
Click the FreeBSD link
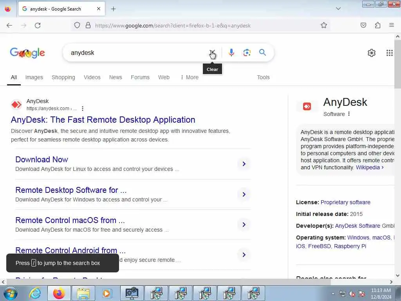click(x=320, y=246)
